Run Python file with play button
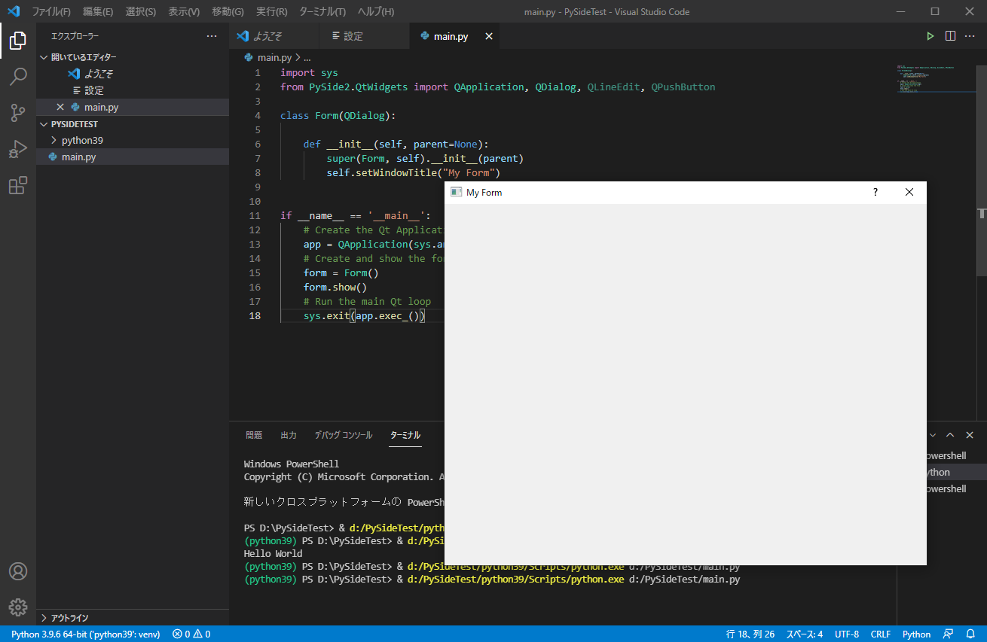 pyautogui.click(x=930, y=36)
